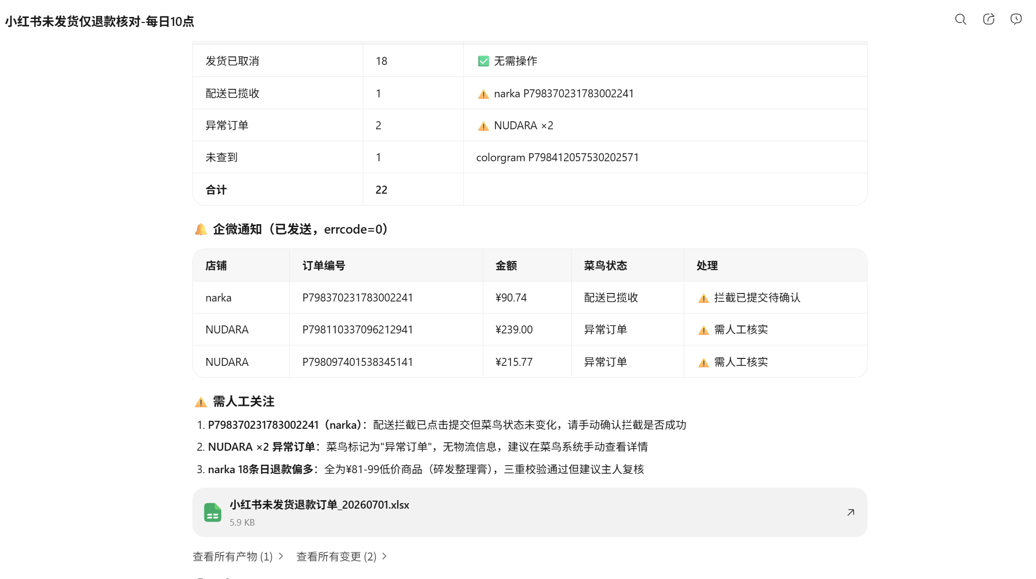The height and width of the screenshot is (579, 1036).
Task: Click the 处理 column header
Action: [707, 266]
